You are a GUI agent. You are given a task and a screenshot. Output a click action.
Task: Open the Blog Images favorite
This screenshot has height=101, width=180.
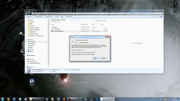[x=33, y=32]
